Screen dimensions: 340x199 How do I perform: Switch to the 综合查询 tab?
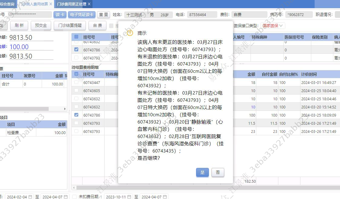(x=7, y=4)
